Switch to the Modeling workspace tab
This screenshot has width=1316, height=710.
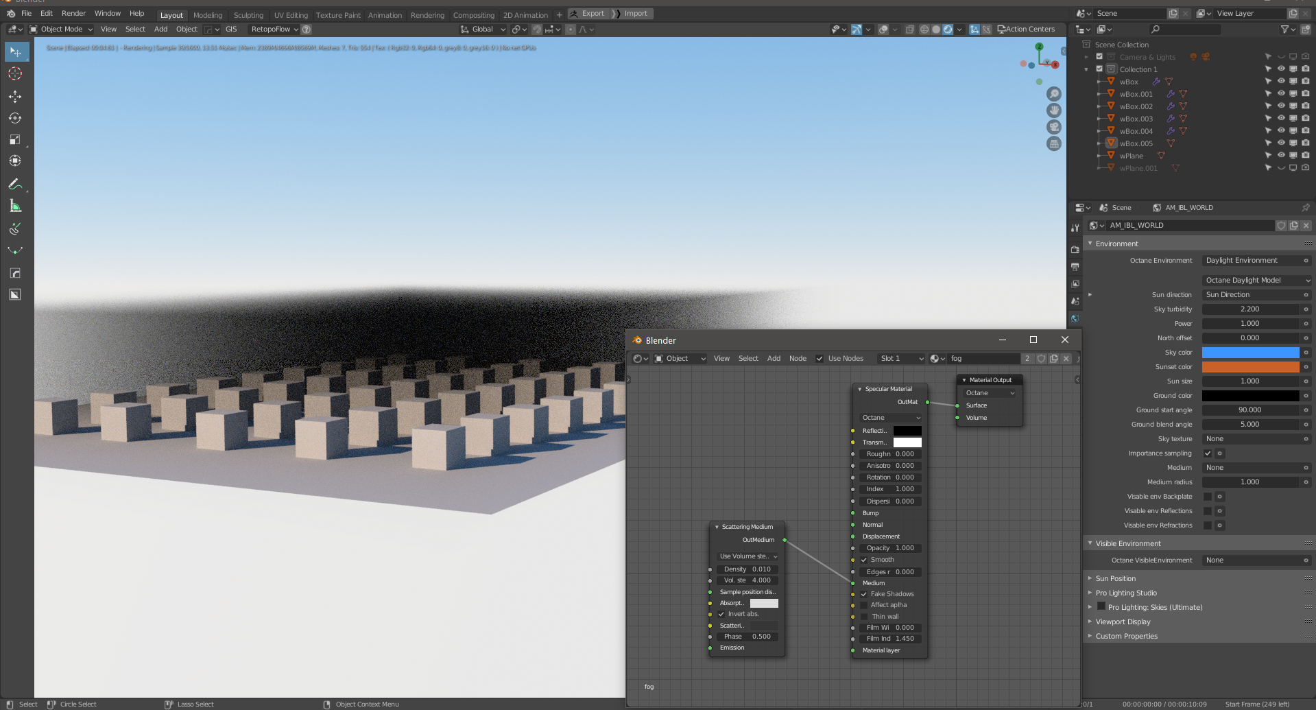[208, 15]
